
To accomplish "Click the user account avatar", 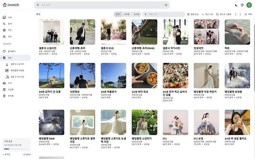I will pyautogui.click(x=249, y=5).
